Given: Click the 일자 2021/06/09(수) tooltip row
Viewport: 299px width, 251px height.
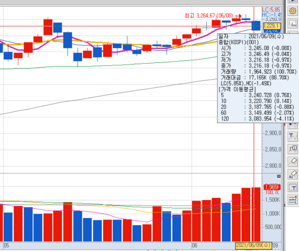Looking at the screenshot, I should point(251,36).
